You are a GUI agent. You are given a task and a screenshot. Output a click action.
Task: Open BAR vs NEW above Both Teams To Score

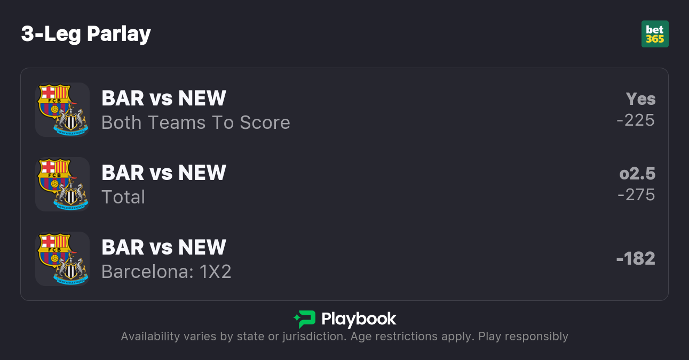point(164,99)
